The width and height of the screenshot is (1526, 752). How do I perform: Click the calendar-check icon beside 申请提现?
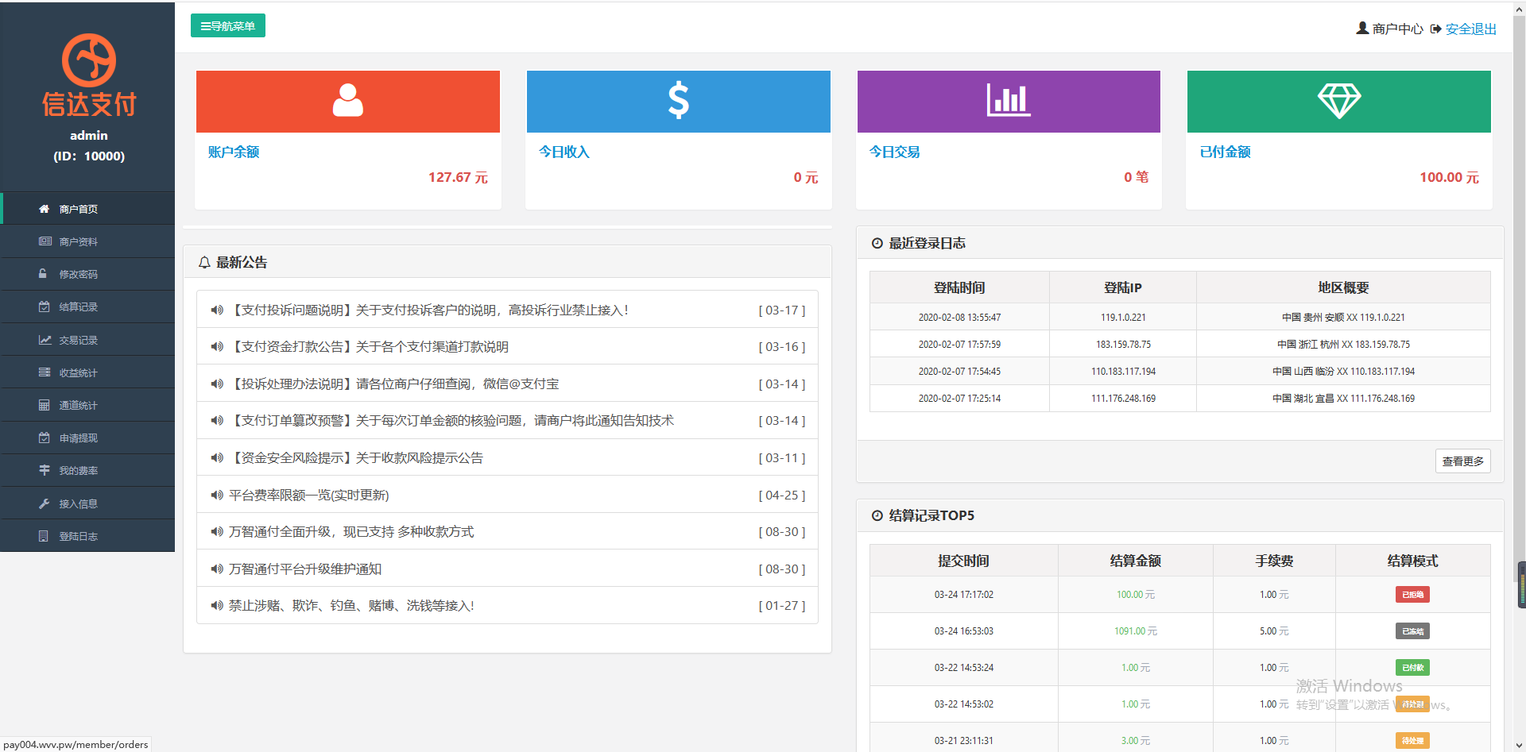pos(45,438)
